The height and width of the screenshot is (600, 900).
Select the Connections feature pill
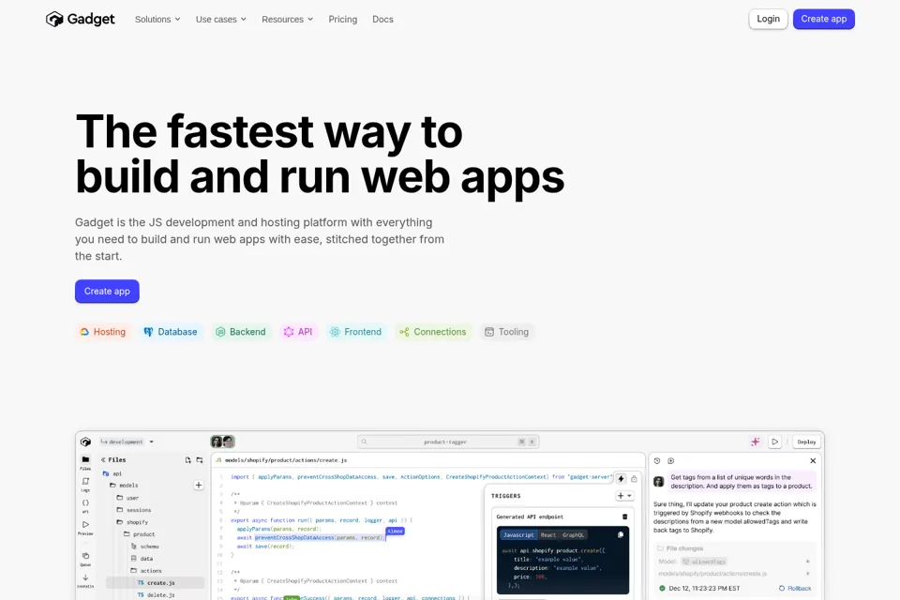pos(433,332)
